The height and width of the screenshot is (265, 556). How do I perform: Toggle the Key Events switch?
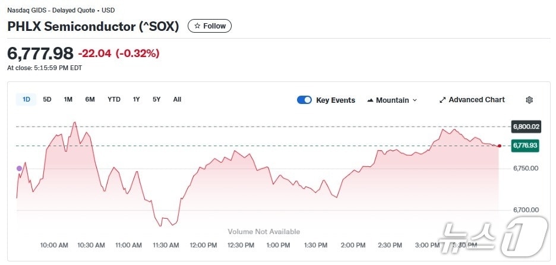pyautogui.click(x=304, y=100)
